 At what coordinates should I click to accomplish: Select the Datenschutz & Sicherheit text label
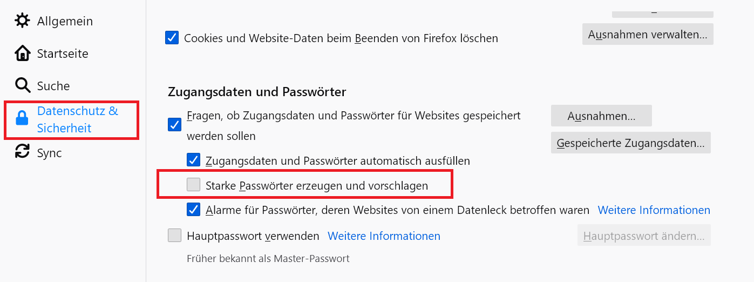click(77, 119)
